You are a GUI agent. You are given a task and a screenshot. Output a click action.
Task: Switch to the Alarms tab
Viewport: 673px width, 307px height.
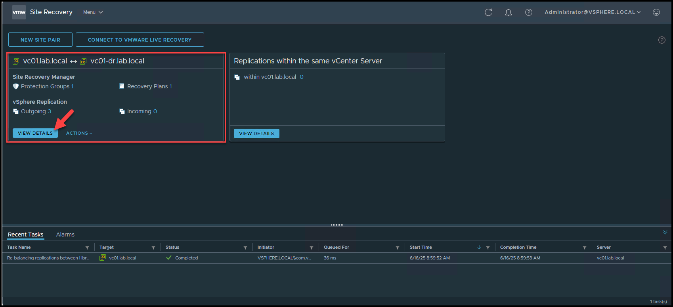click(x=65, y=235)
